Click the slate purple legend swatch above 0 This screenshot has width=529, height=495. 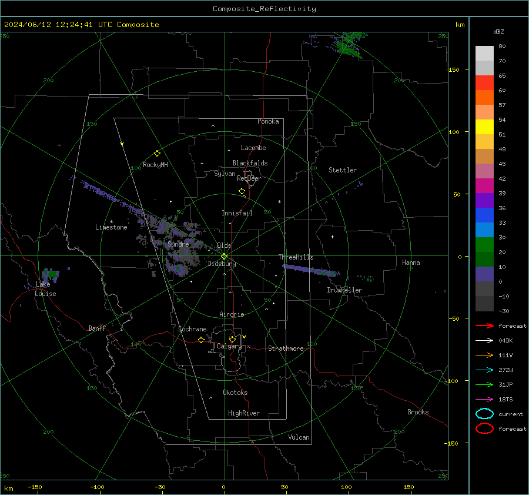484,274
